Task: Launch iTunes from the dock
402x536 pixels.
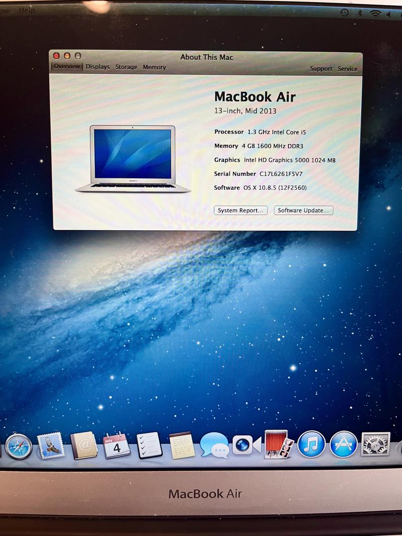Action: (311, 444)
